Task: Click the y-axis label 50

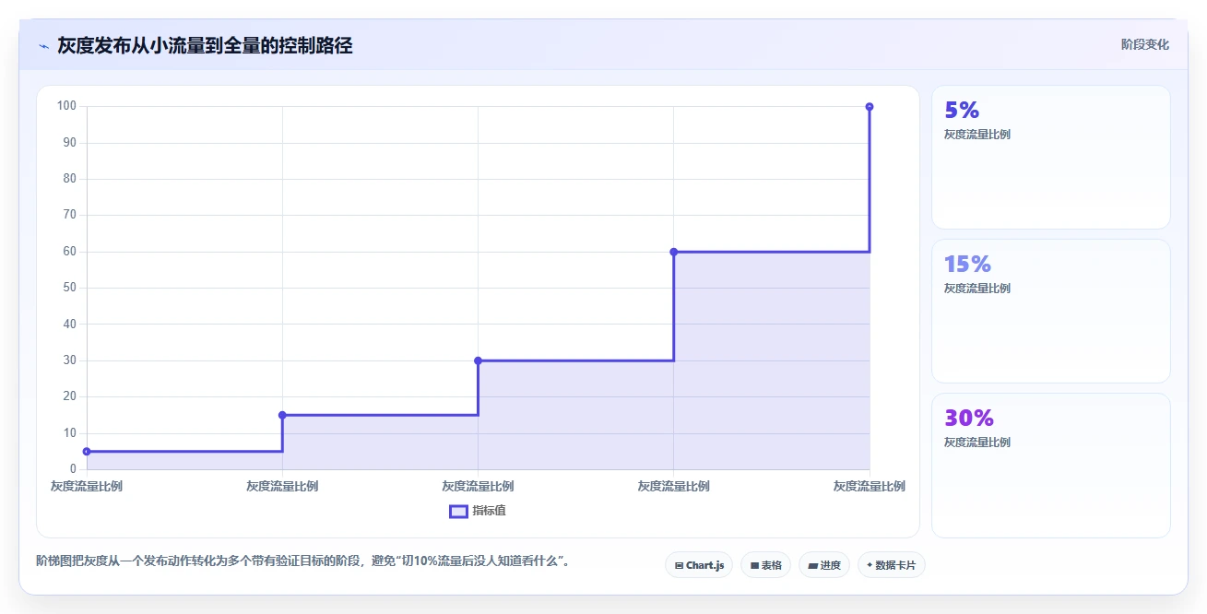Action: coord(70,288)
